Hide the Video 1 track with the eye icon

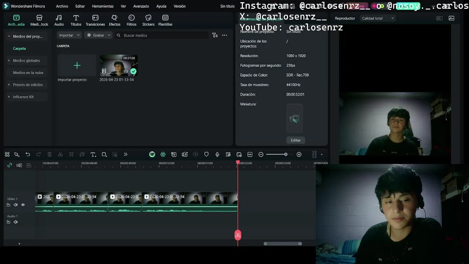[23, 205]
